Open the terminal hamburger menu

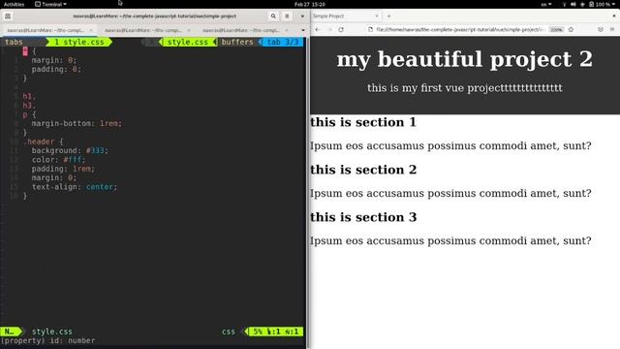coord(287,16)
